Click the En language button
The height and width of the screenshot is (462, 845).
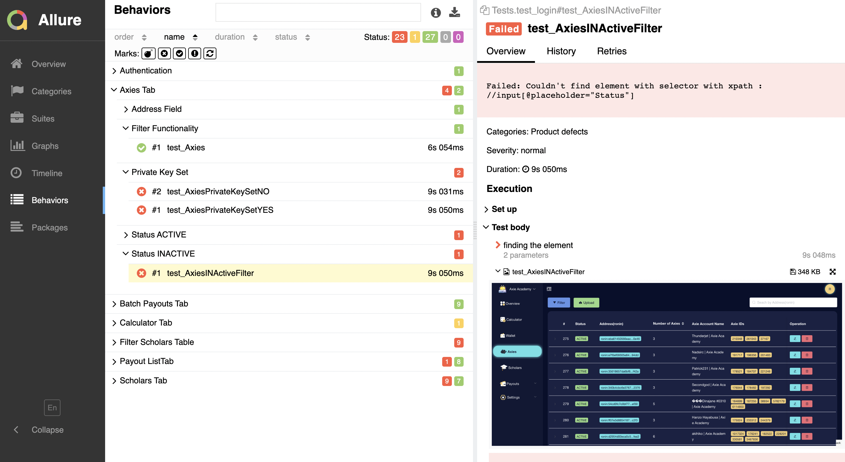coord(52,408)
